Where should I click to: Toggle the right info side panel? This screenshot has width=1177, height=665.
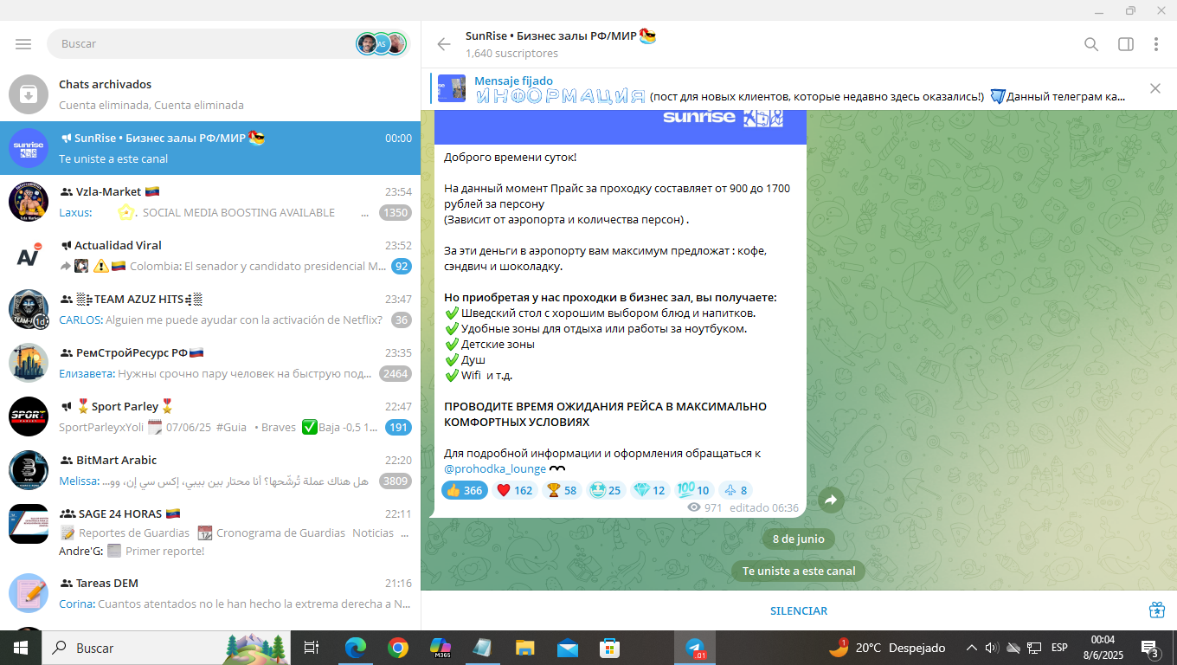coord(1126,44)
